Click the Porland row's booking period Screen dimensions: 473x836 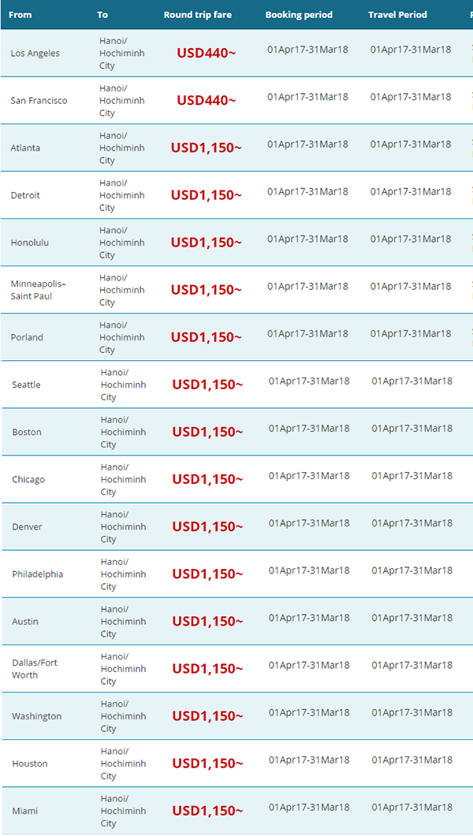coord(307,334)
